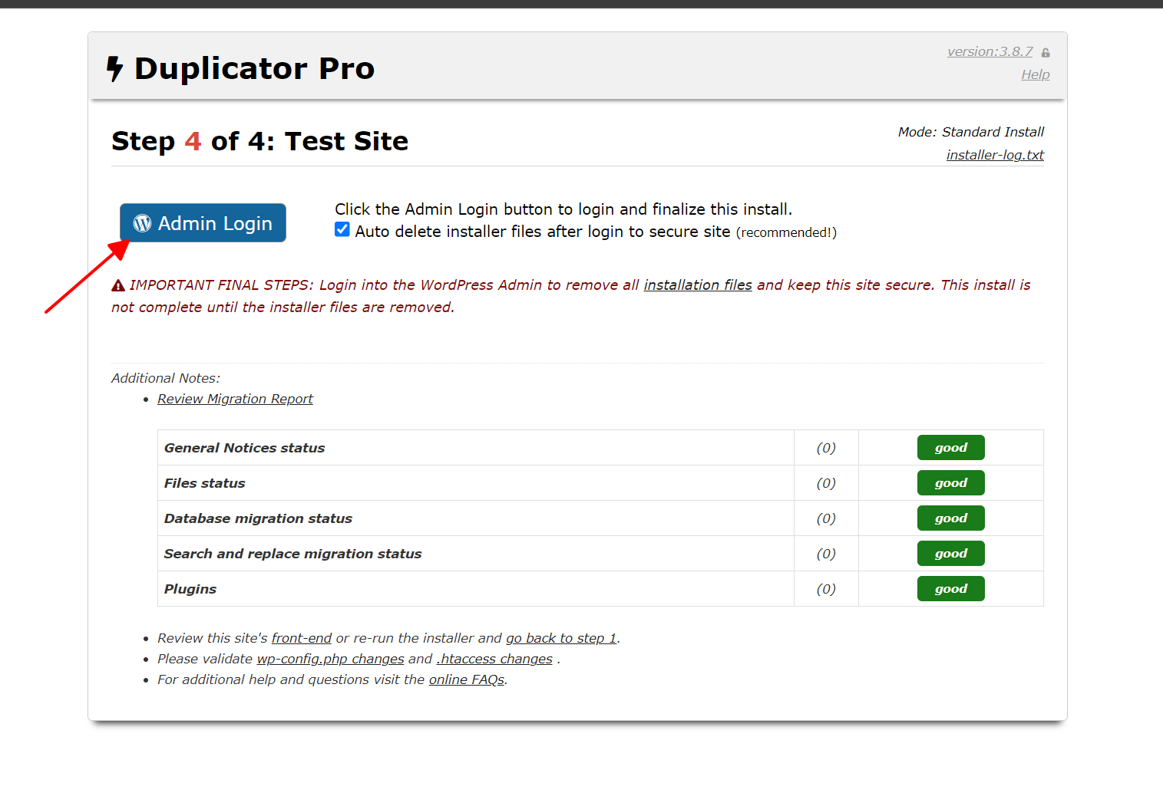
Task: Expand General Notices status good badge
Action: (950, 448)
